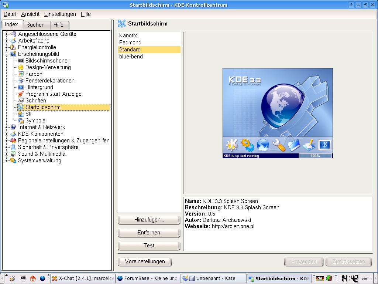Open the K menu in the panel
The height and width of the screenshot is (284, 378).
(x=12, y=278)
